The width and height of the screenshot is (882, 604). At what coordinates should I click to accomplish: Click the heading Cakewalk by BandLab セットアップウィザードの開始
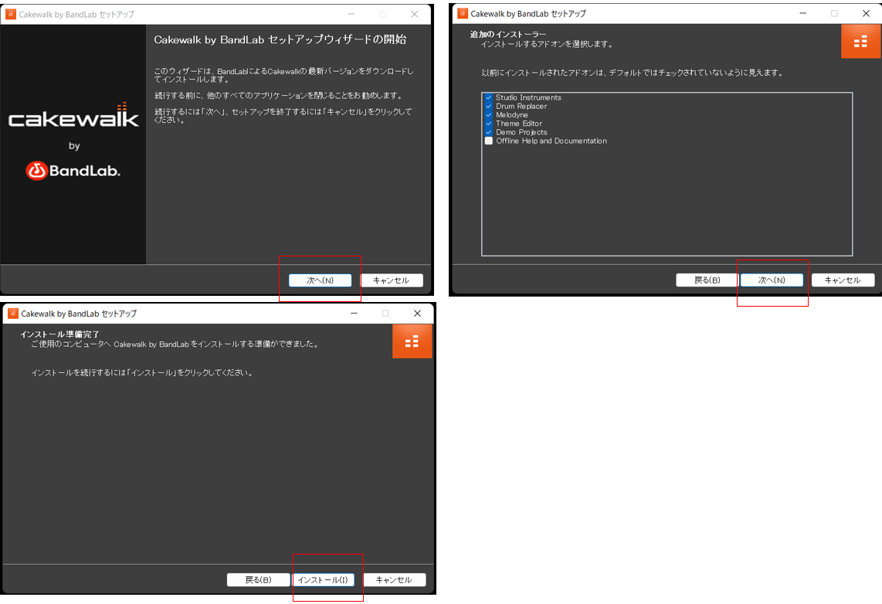coord(280,39)
